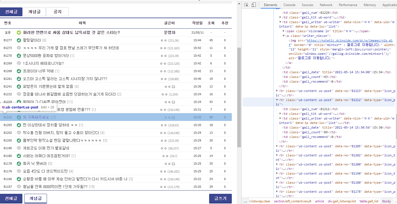Image resolution: width=397 pixels, height=204 pixels.
Task: Collapse the a.writer_nikcon element node
Action: point(283,36)
